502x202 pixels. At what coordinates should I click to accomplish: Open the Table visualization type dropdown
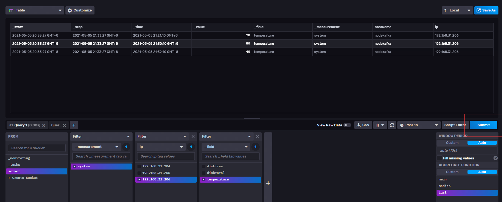pos(35,10)
